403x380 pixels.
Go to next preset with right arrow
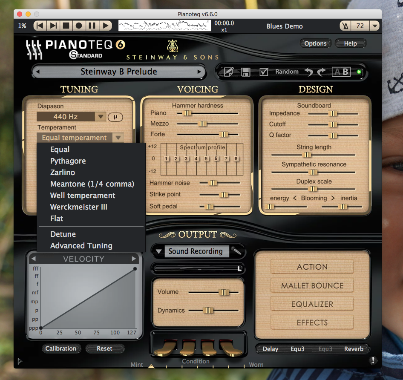pos(199,72)
